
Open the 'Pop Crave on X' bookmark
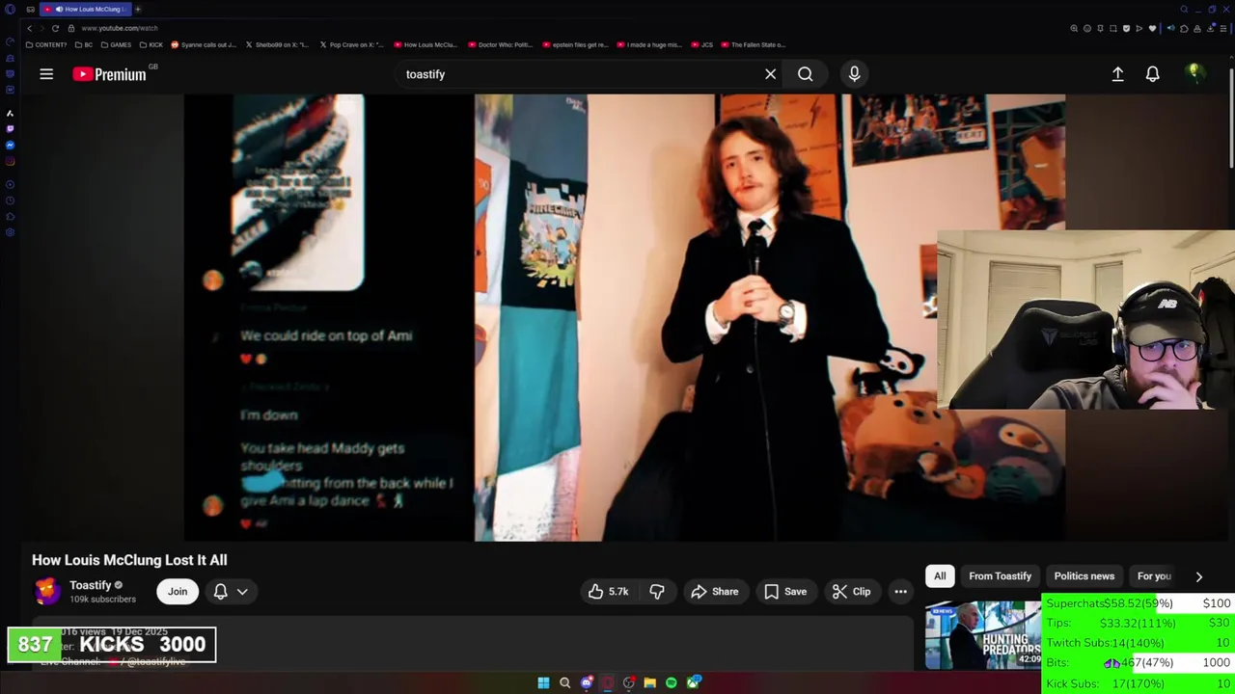pyautogui.click(x=351, y=44)
